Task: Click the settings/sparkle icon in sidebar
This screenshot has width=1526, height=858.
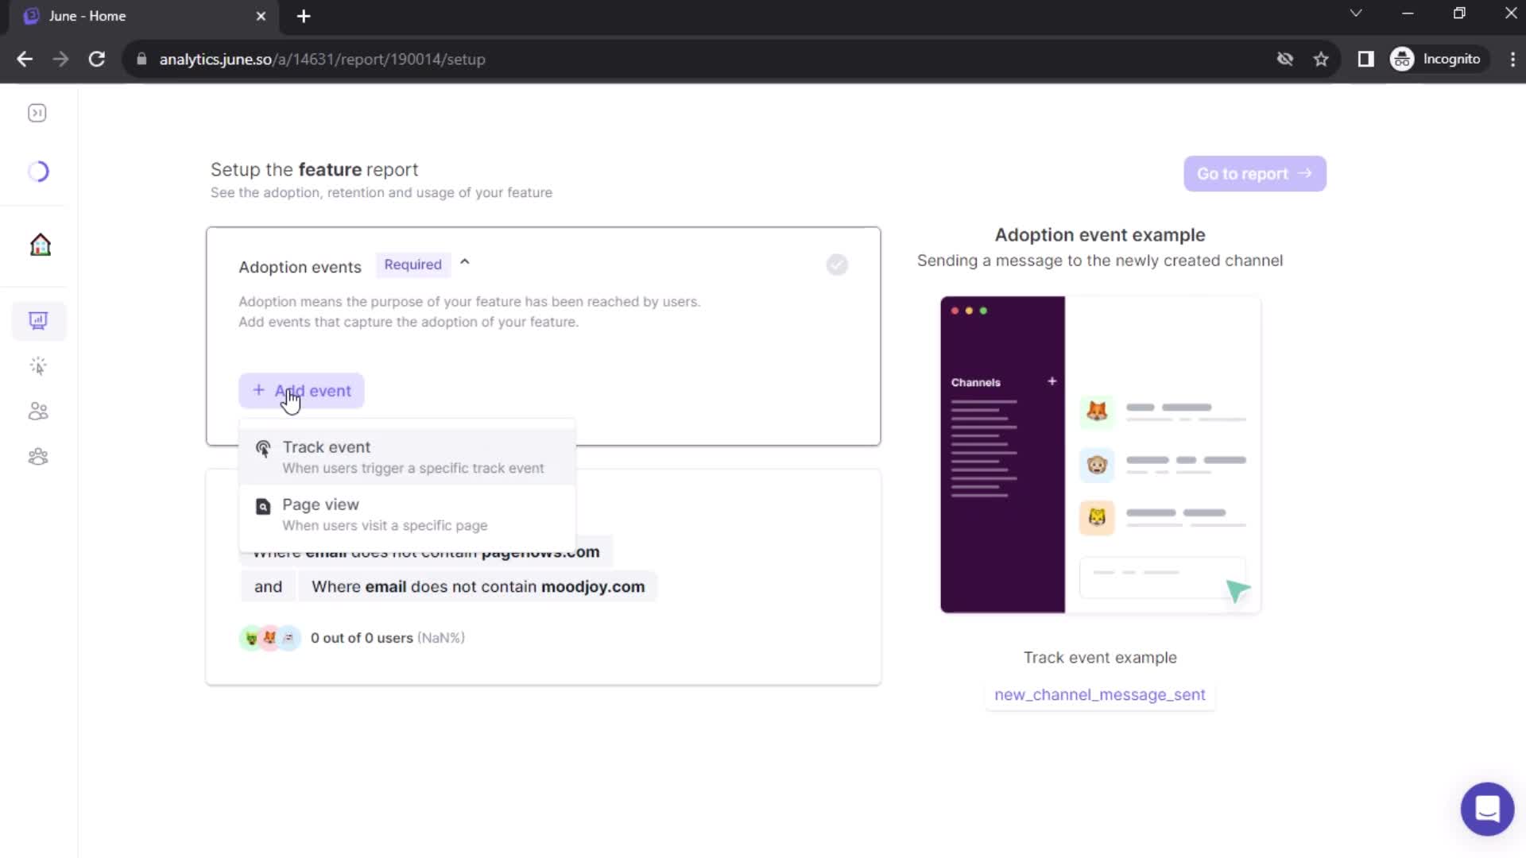Action: (37, 365)
